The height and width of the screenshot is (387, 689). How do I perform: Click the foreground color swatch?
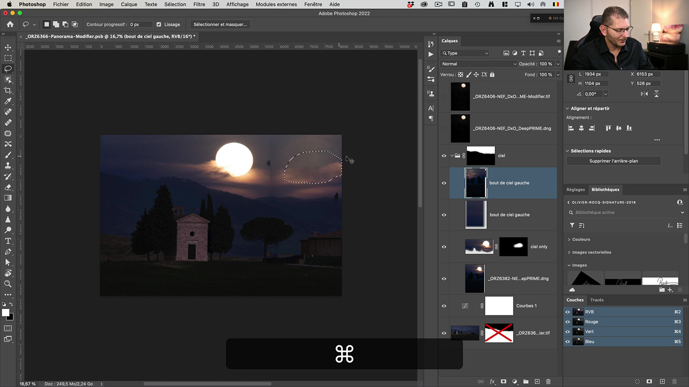point(5,313)
